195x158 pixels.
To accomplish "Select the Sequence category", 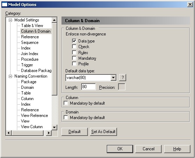I will tap(30, 42).
